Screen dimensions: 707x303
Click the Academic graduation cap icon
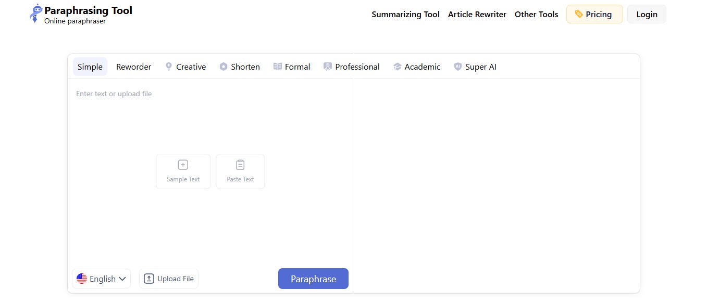coord(398,67)
